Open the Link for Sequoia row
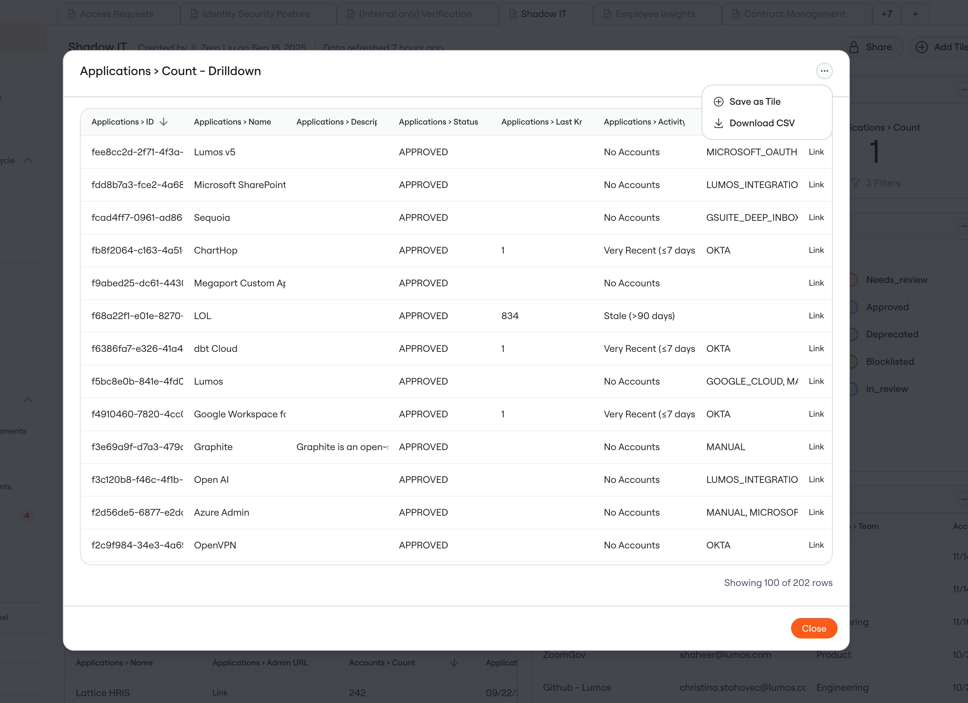This screenshot has width=968, height=703. click(816, 217)
